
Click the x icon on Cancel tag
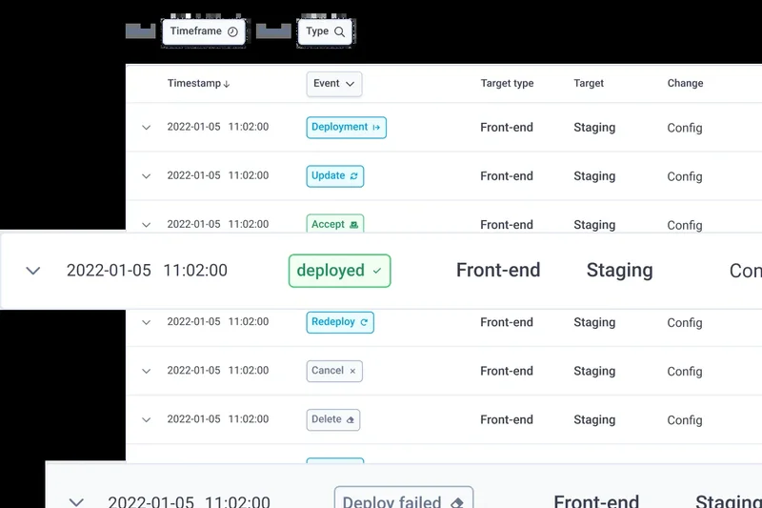point(352,371)
